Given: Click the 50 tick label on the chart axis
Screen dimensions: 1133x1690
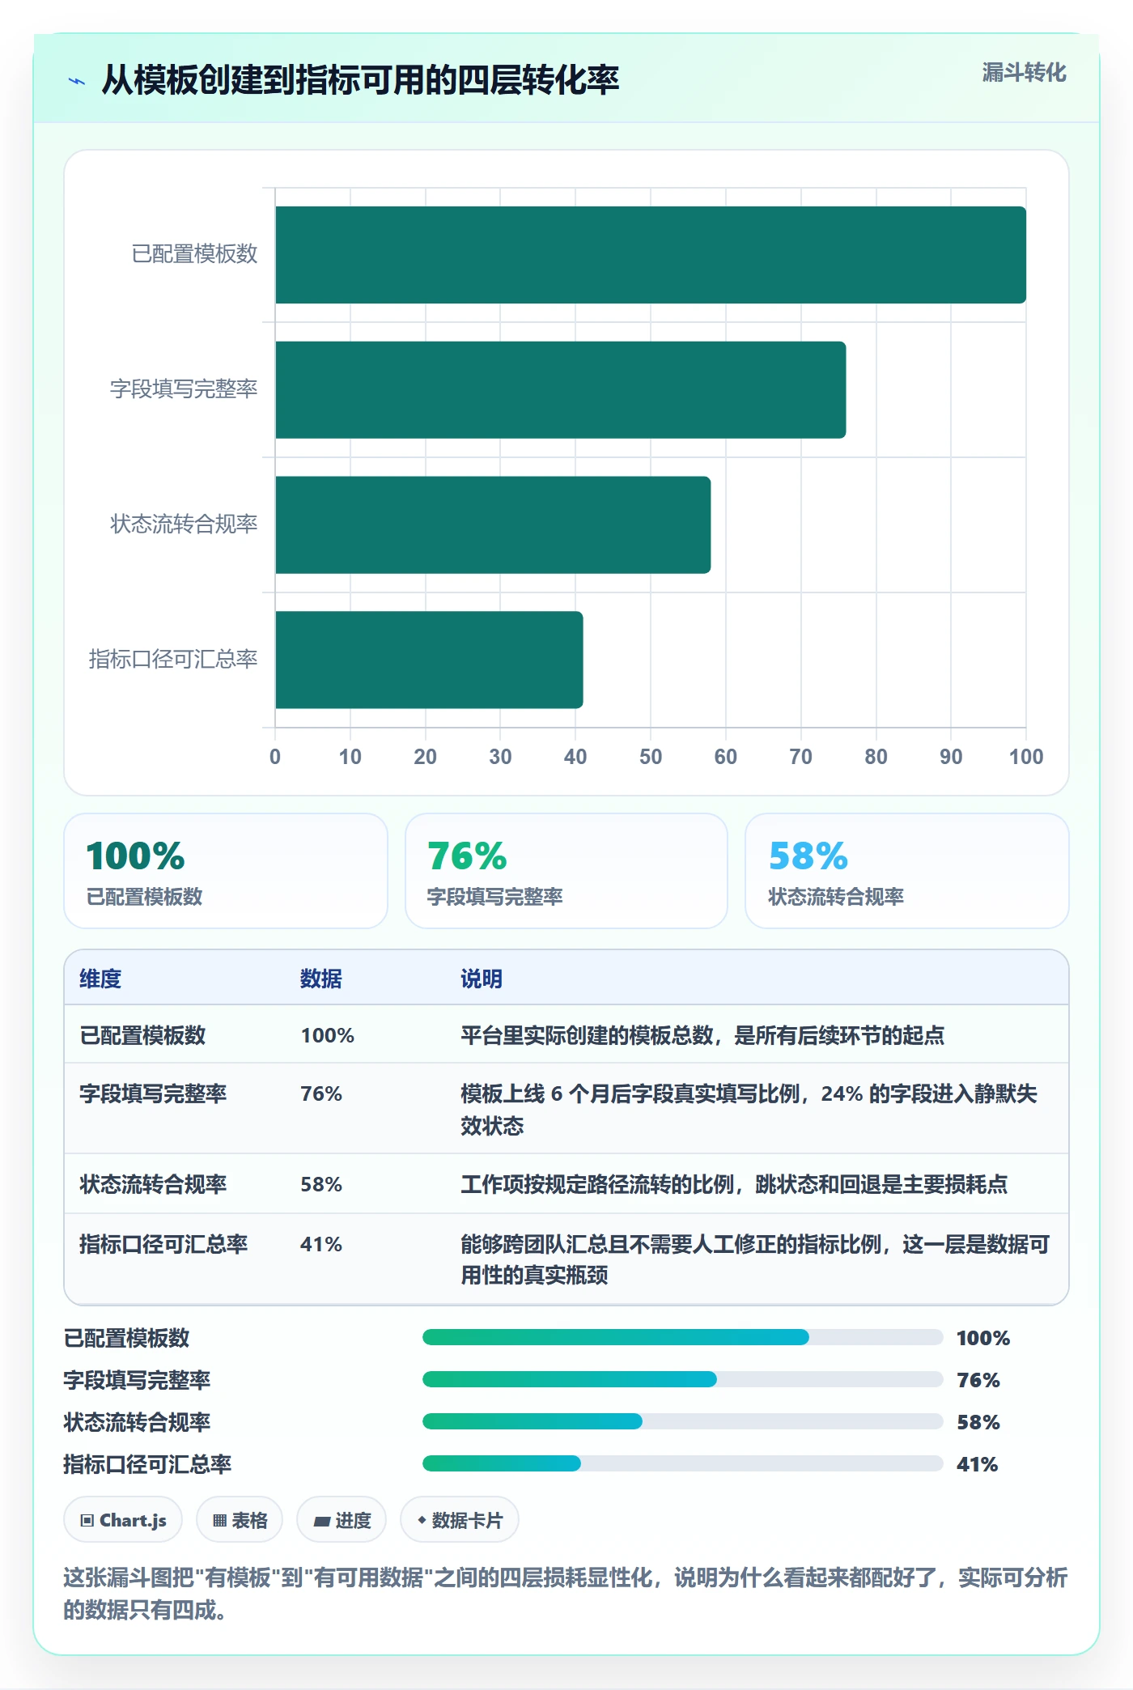Looking at the screenshot, I should point(651,757).
